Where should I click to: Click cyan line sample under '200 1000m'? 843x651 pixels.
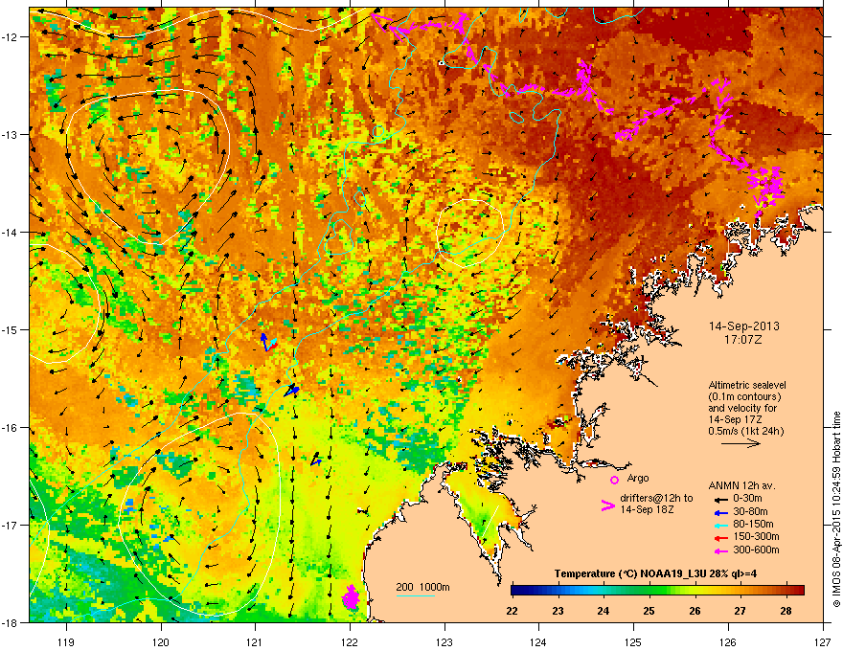click(416, 595)
